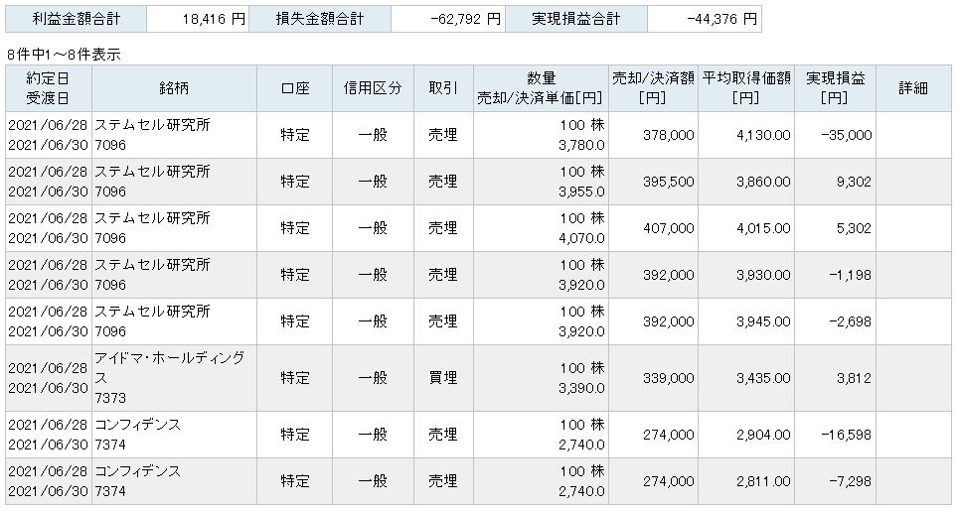Click the 2,811.00 average acquisition price
Image resolution: width=957 pixels, height=511 pixels.
pos(763,482)
